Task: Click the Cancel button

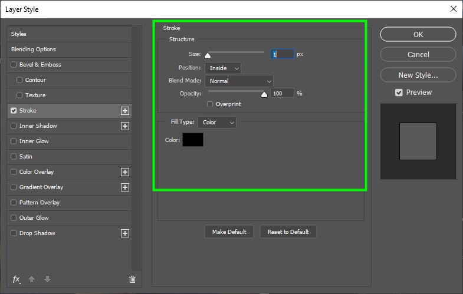Action: (x=418, y=55)
